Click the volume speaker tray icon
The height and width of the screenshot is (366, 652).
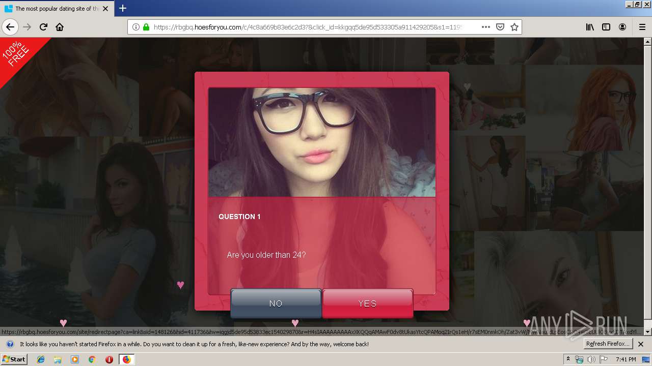pos(591,359)
